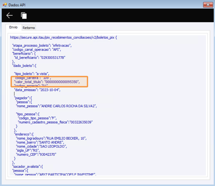
Task: Click the "pessoa":{ line under sacador_avalista
Action: tap(20, 171)
